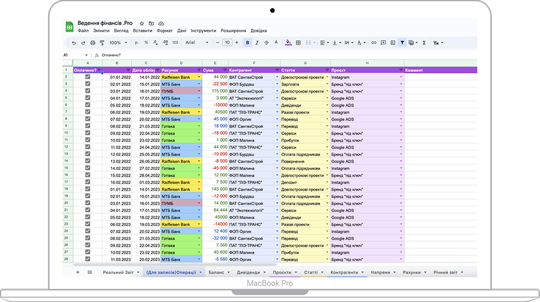Click the Undo arrow in toolbar
This screenshot has height=302, width=540.
pos(74,43)
